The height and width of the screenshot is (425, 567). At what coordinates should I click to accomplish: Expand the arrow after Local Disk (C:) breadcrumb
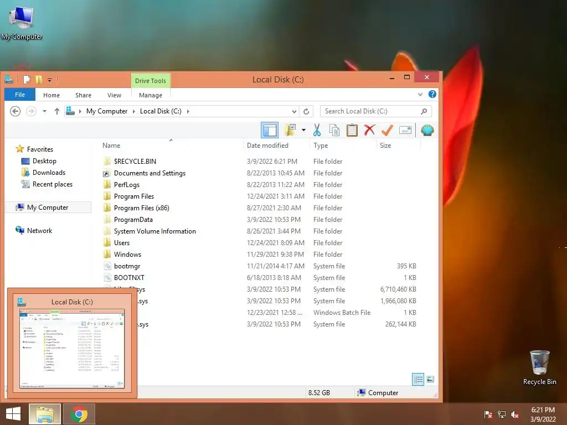pyautogui.click(x=188, y=111)
